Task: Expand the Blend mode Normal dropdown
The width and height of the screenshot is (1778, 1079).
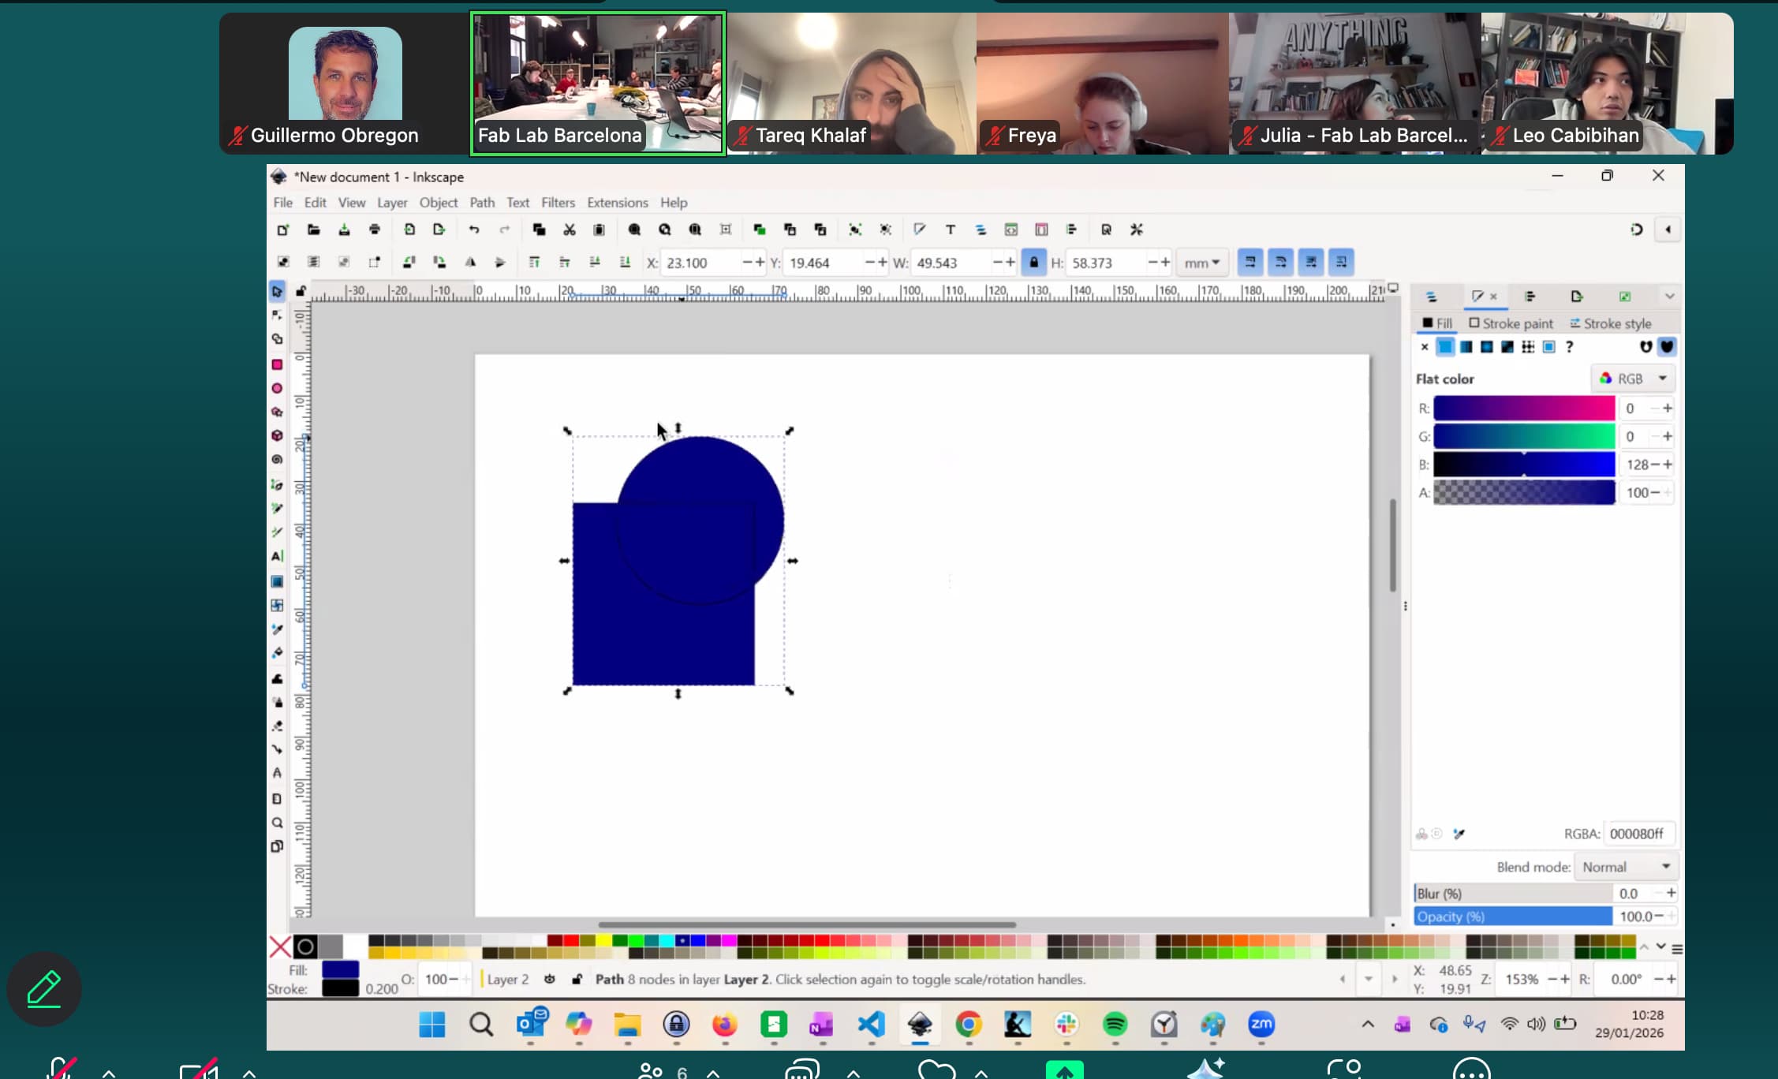Action: click(1626, 867)
